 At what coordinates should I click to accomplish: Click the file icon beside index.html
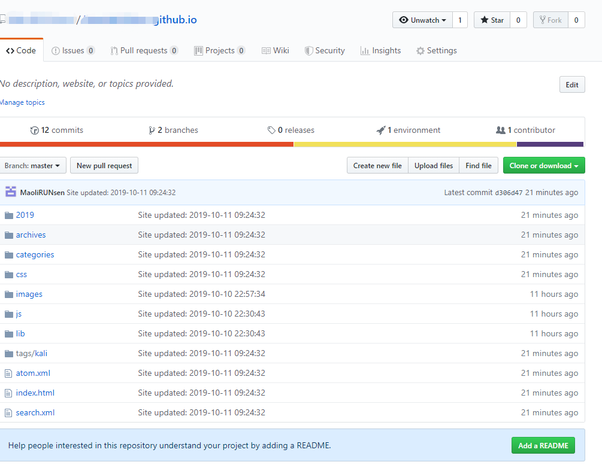(x=8, y=393)
